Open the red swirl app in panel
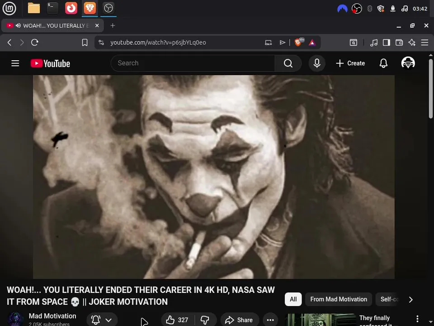The image size is (434, 326). pos(71,8)
